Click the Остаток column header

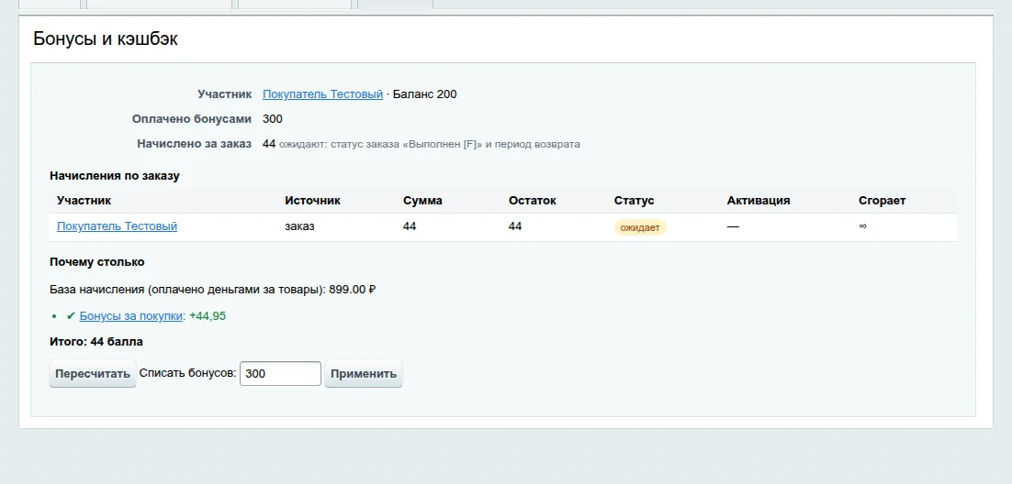[x=533, y=201]
